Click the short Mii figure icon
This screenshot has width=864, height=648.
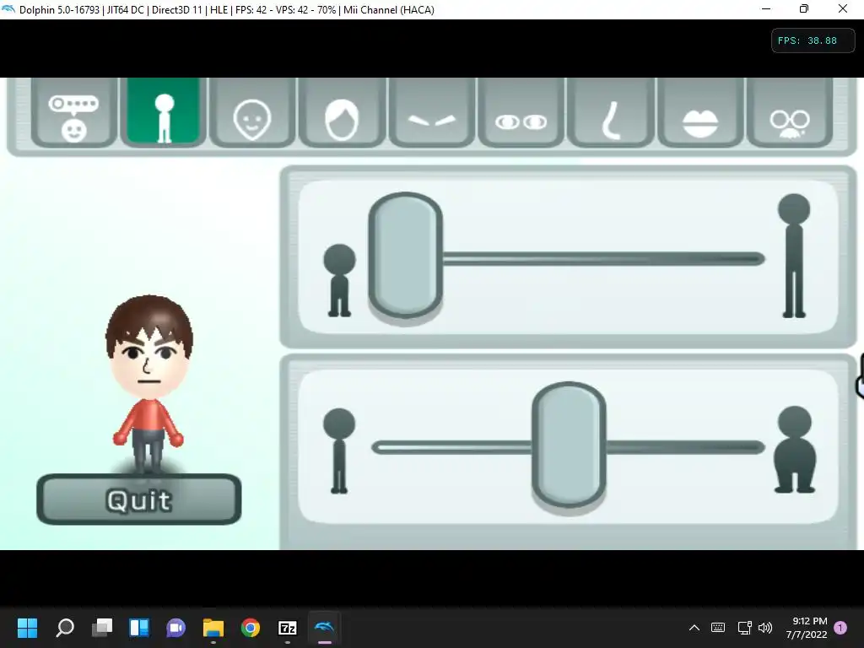339,280
